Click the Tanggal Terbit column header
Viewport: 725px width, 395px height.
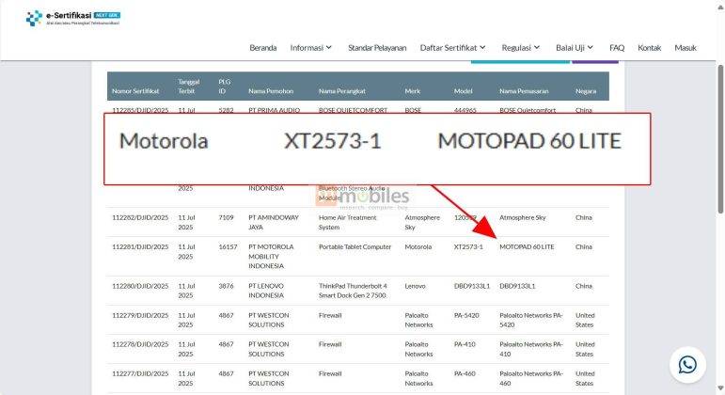tap(189, 87)
